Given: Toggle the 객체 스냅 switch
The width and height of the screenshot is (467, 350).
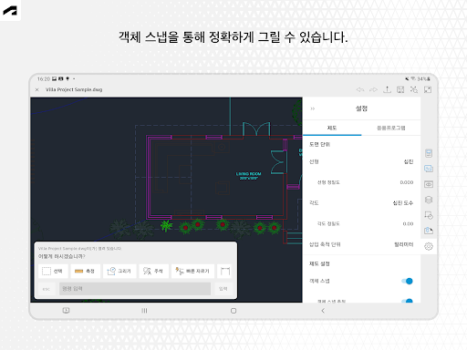Looking at the screenshot, I should [408, 281].
